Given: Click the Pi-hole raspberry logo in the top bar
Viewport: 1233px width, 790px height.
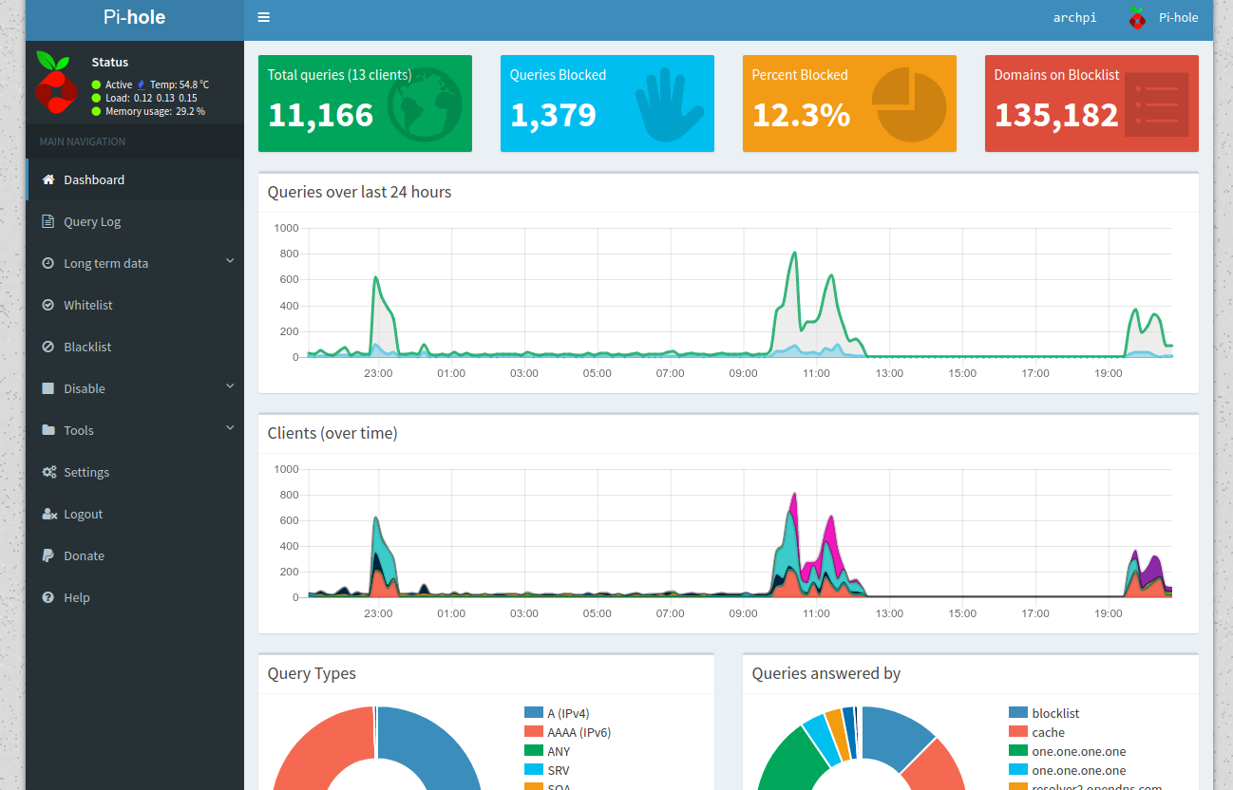Looking at the screenshot, I should (x=1137, y=17).
